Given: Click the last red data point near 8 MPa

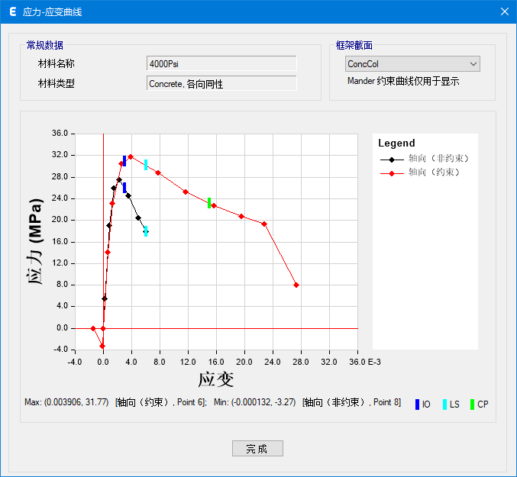Looking at the screenshot, I should (x=296, y=285).
